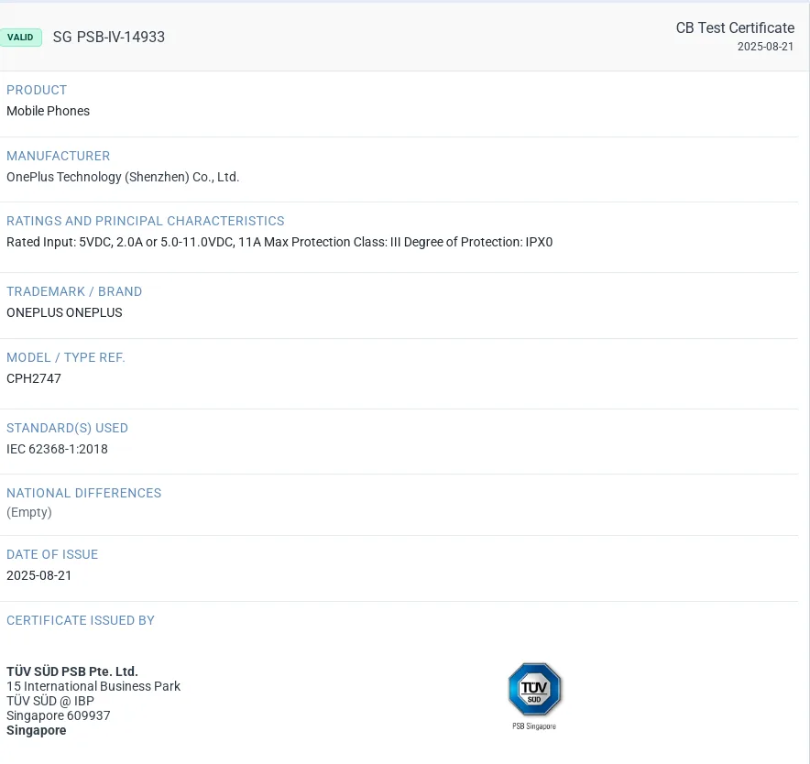This screenshot has height=764, width=810.
Task: Click the PSB Singapore caption under the logo
Action: [533, 726]
